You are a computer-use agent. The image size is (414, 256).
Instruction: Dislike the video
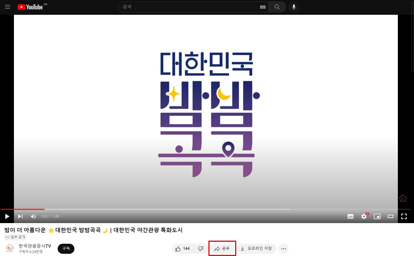tap(201, 248)
